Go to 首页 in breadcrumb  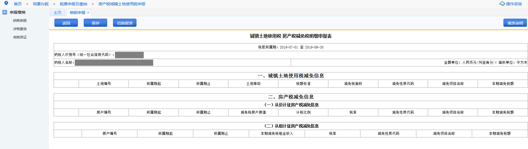[18, 4]
